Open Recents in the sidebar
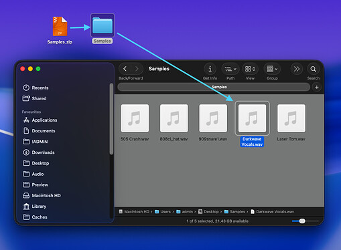 pyautogui.click(x=36, y=88)
